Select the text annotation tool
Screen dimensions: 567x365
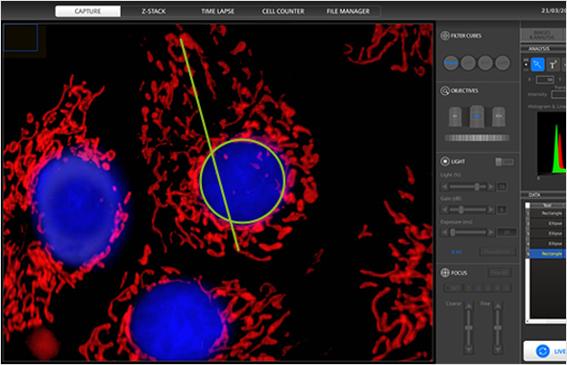(x=553, y=64)
